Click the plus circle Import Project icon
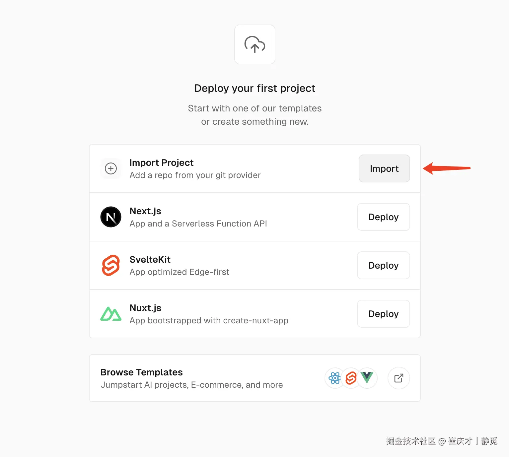 (x=111, y=168)
